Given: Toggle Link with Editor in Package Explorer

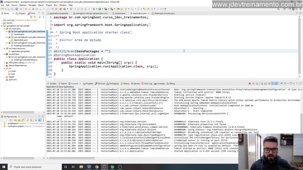Looking at the screenshot, I should pos(35,17).
